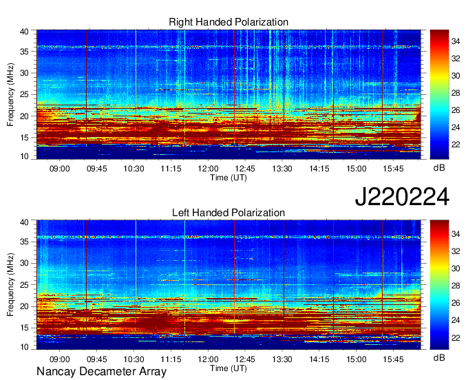This screenshot has height=380, width=468.
Task: Click 12:00 time tick on Right Handed plot
Action: [208, 169]
